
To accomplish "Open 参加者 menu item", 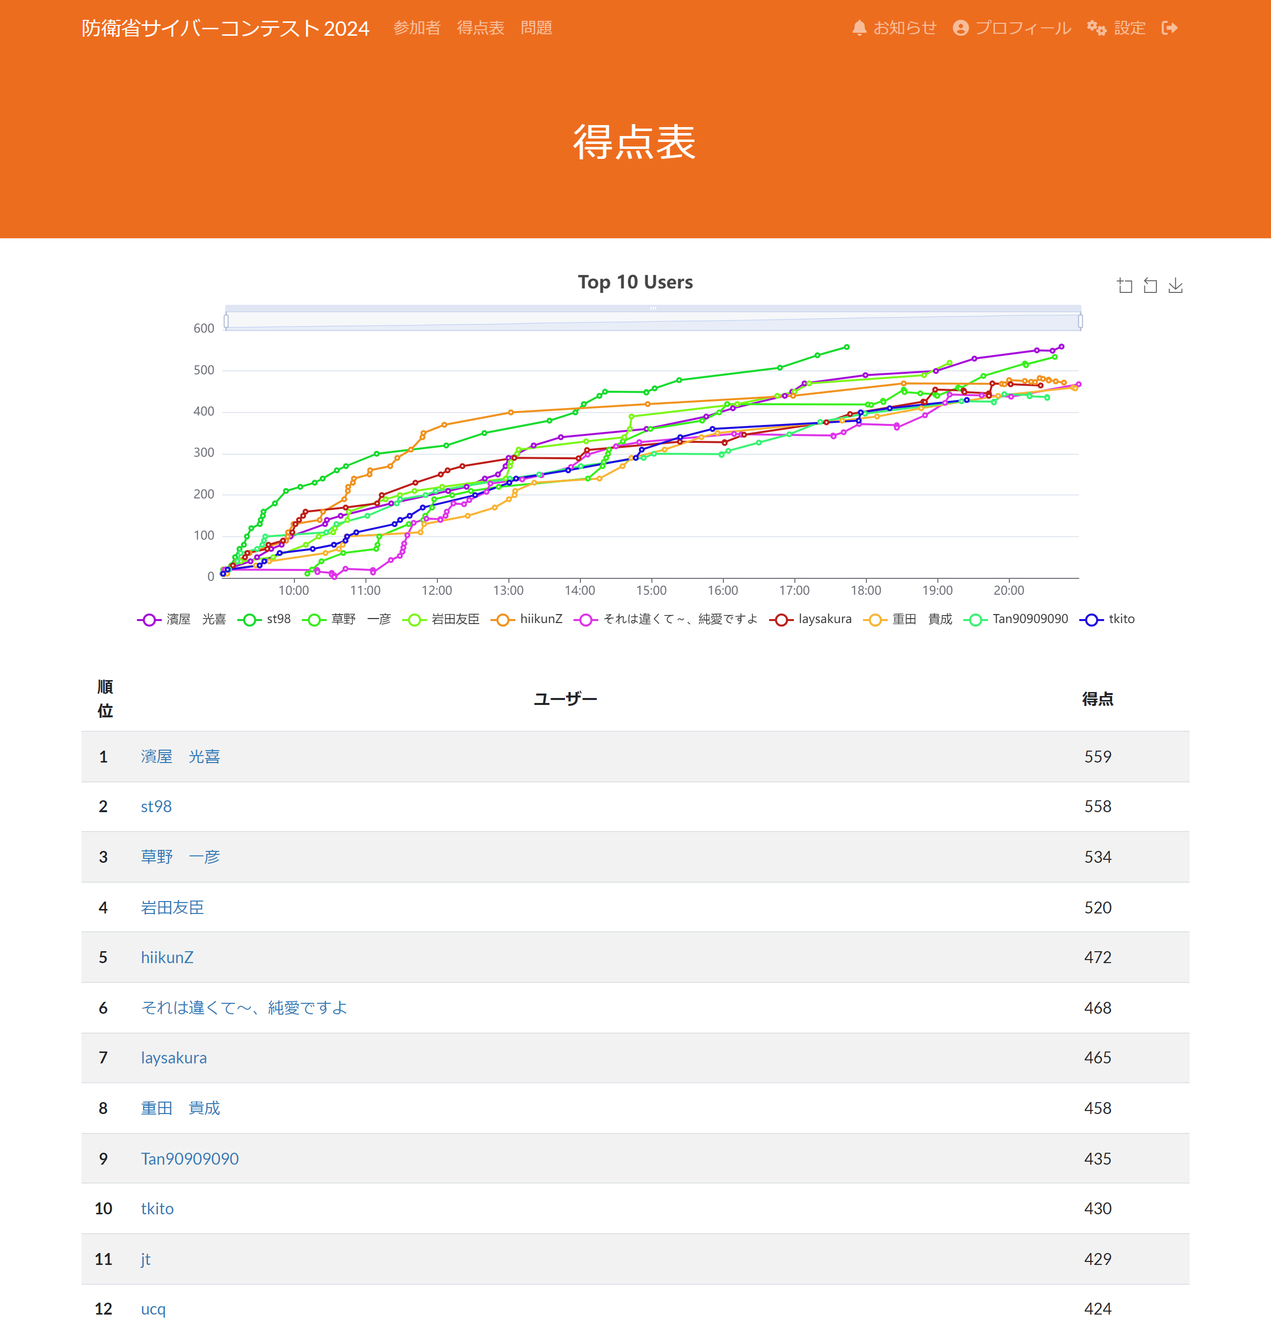I will click(x=417, y=28).
